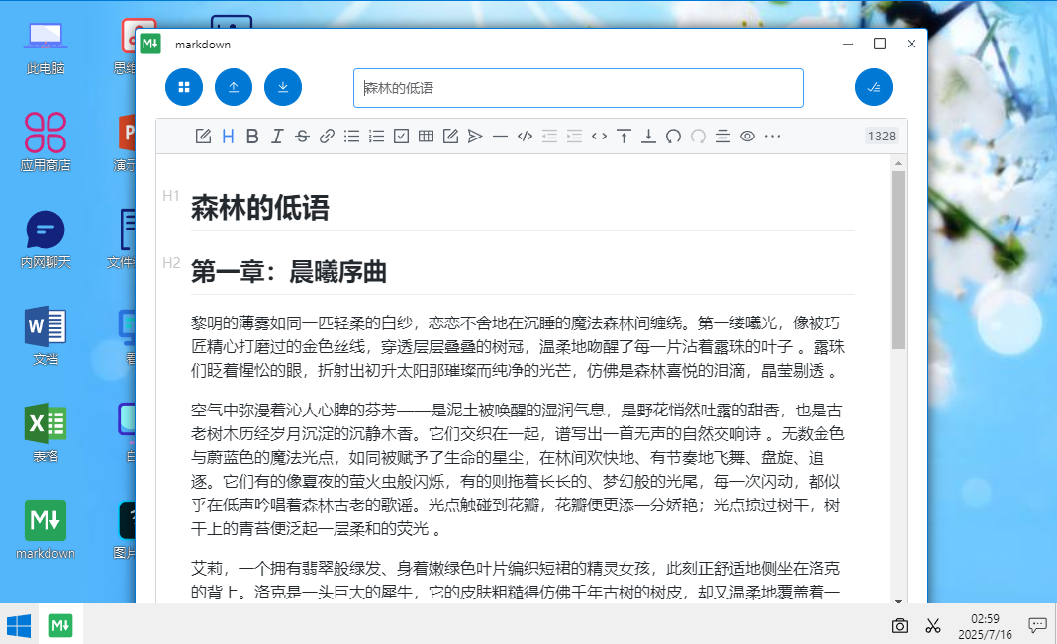Maximize the markdown window
The image size is (1057, 644).
[880, 44]
